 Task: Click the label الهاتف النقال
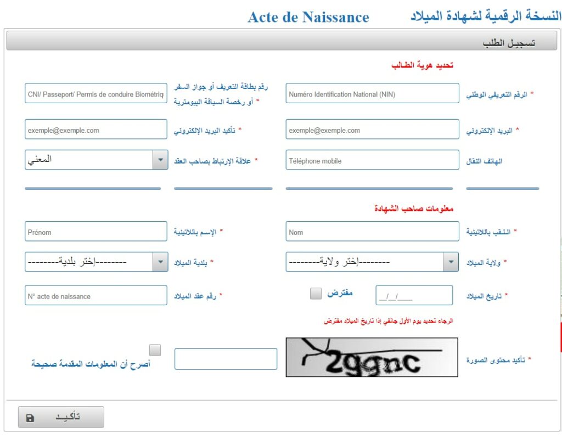(484, 162)
